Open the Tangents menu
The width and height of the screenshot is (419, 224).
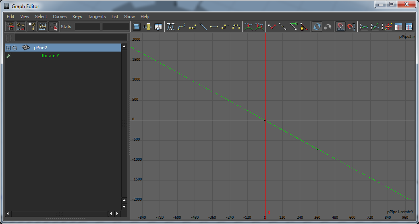click(x=97, y=17)
